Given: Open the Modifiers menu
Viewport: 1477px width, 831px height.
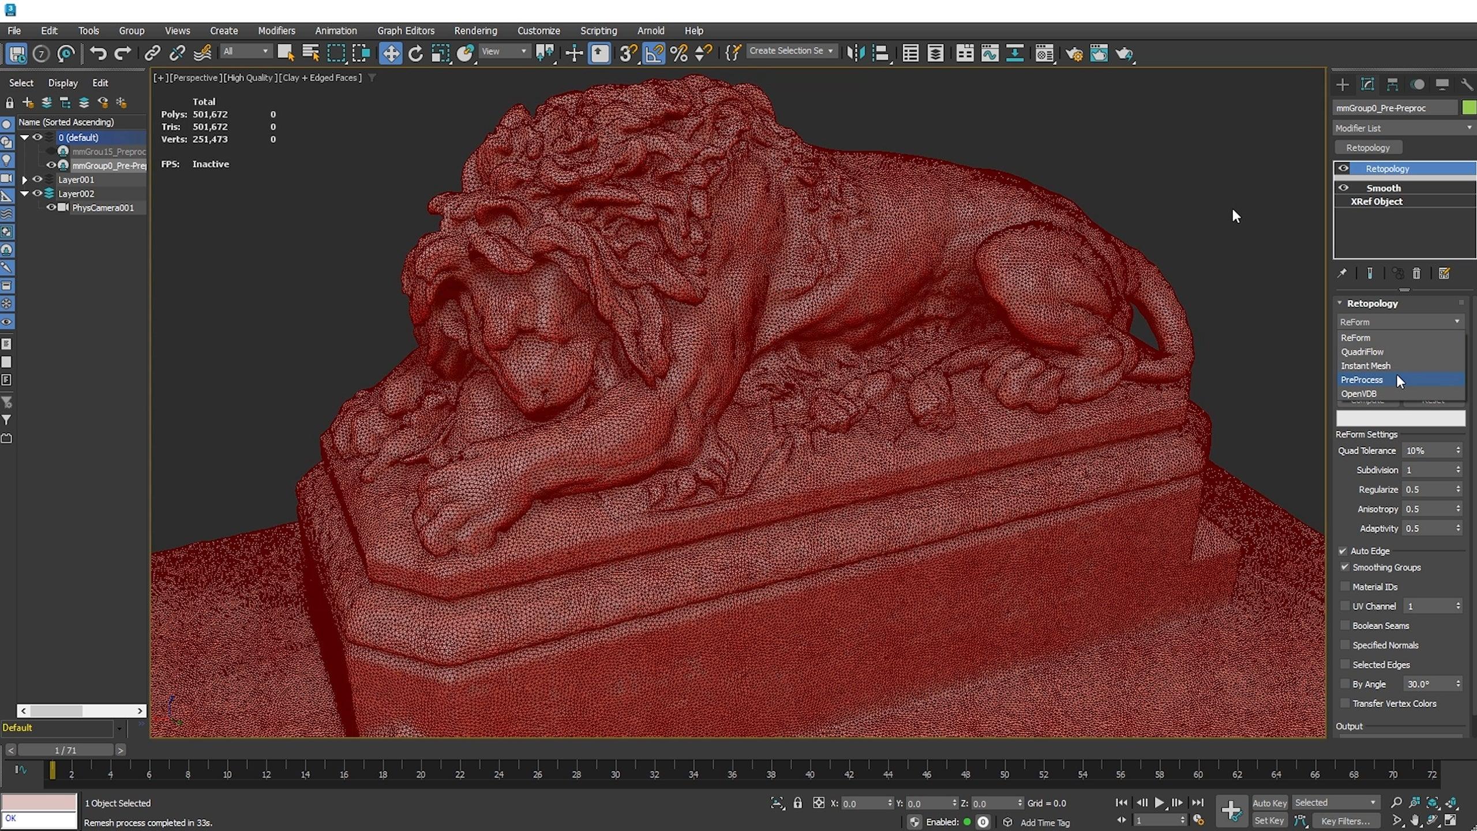Looking at the screenshot, I should (x=277, y=31).
